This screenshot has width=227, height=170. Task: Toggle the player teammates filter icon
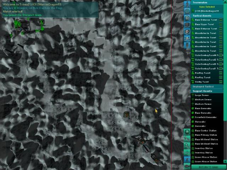pyautogui.click(x=187, y=4)
